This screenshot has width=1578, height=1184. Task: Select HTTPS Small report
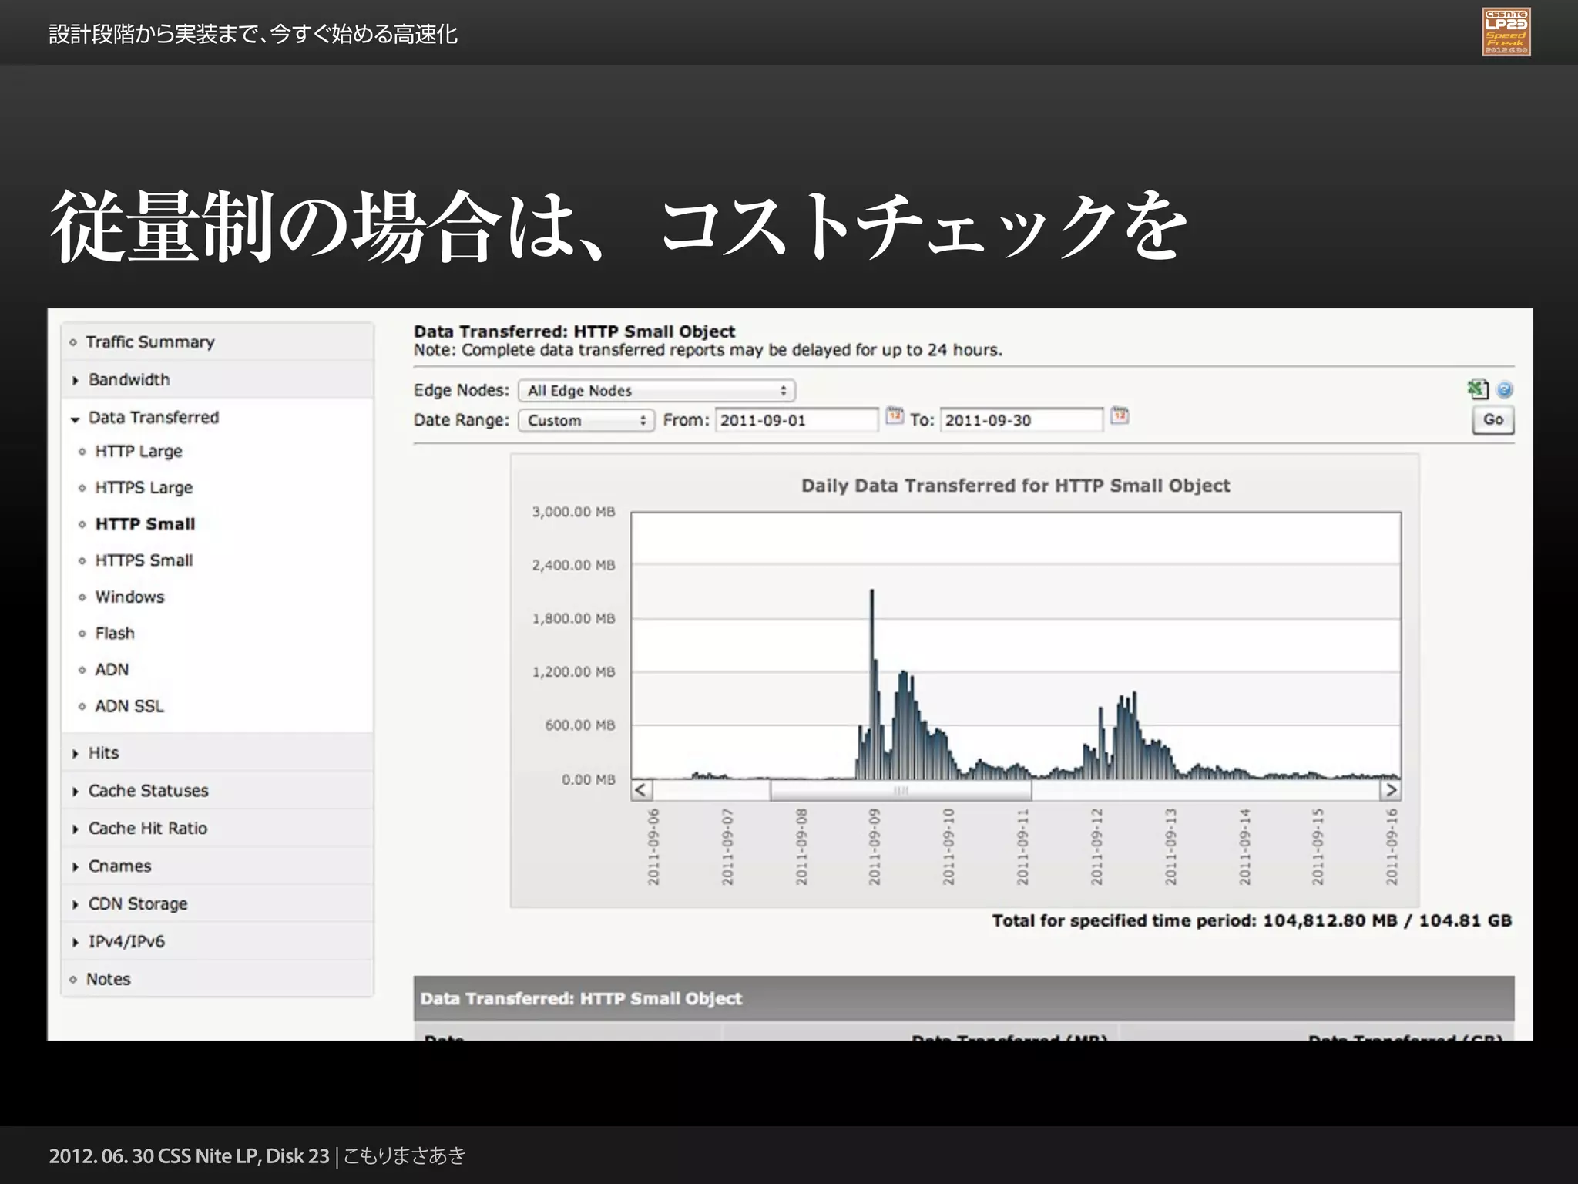coord(143,560)
